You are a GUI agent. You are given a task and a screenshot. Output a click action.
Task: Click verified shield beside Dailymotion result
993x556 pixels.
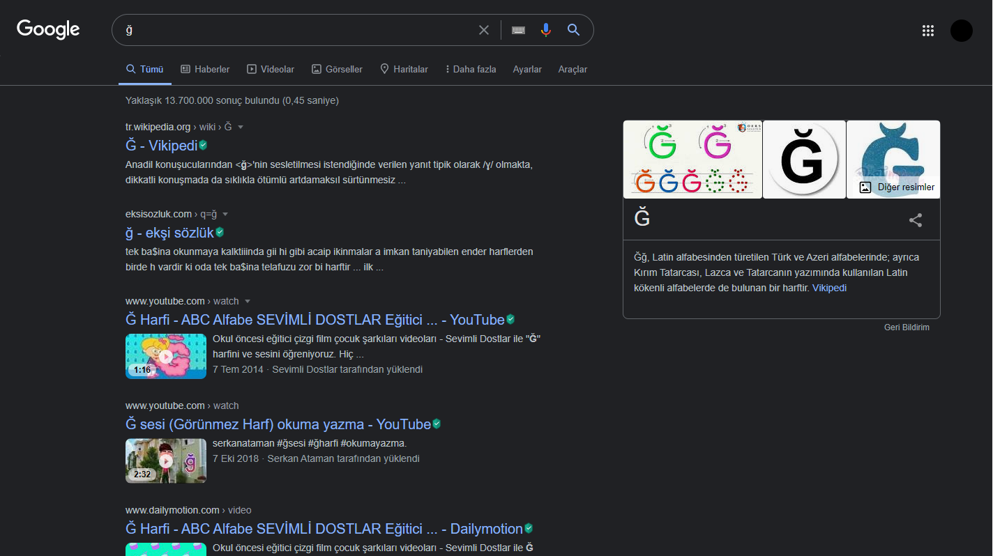tap(529, 528)
